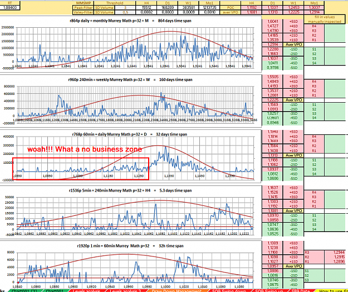The height and width of the screenshot is (292, 348).
Task: Switch to the 'SQ9 Swing down' sheet tab
Action: click(229, 290)
